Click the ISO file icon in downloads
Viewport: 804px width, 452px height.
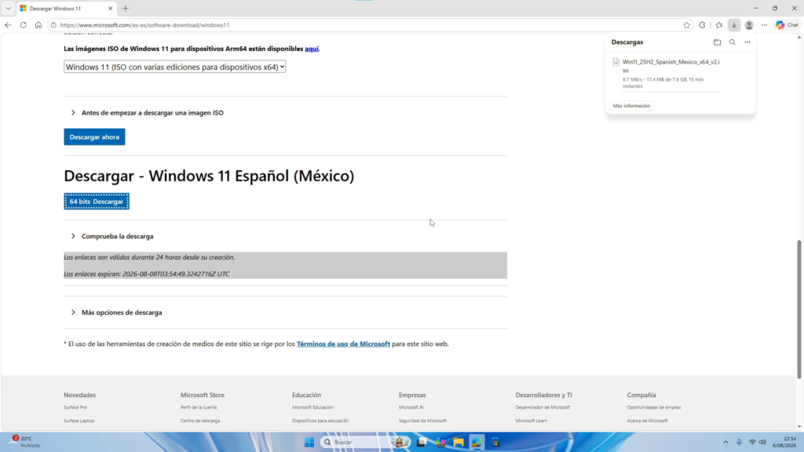point(616,62)
